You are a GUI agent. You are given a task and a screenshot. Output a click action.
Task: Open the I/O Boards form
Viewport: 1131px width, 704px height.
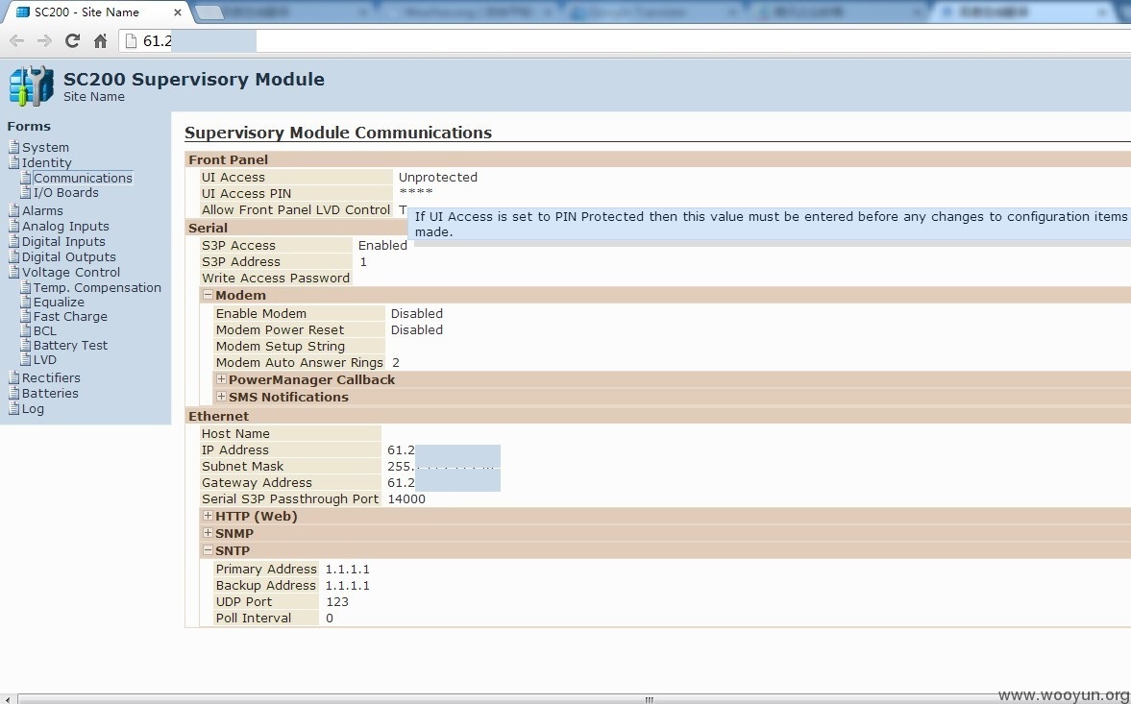65,192
